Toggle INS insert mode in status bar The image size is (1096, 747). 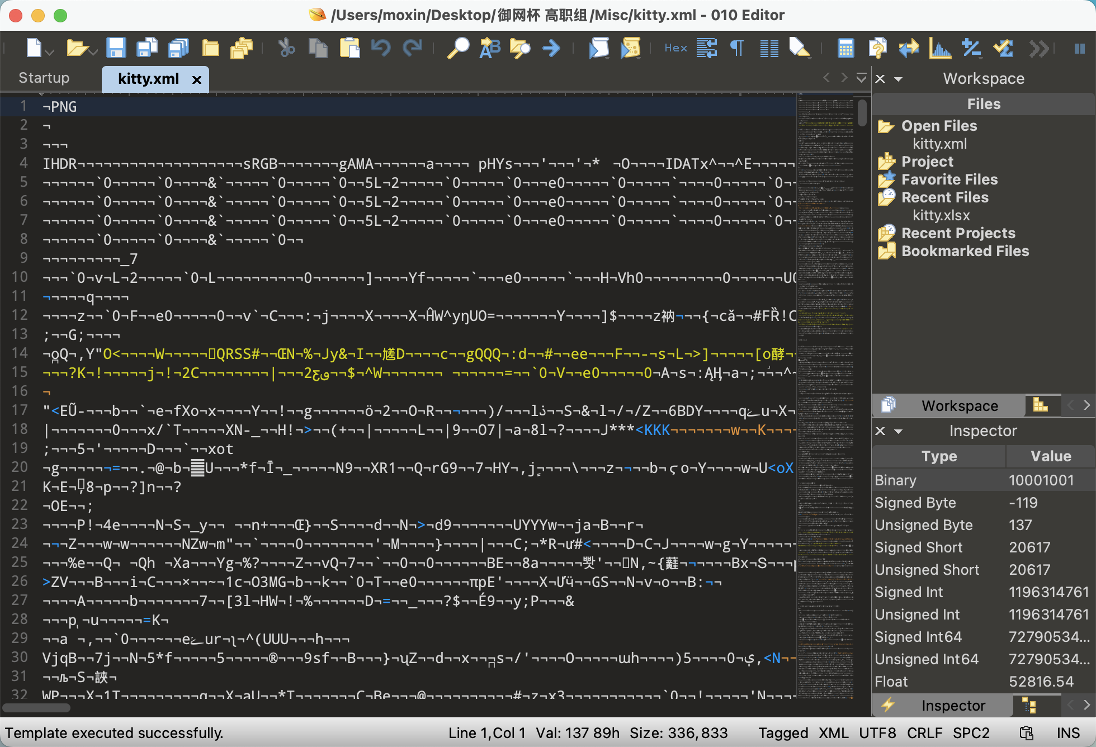pos(1067,733)
